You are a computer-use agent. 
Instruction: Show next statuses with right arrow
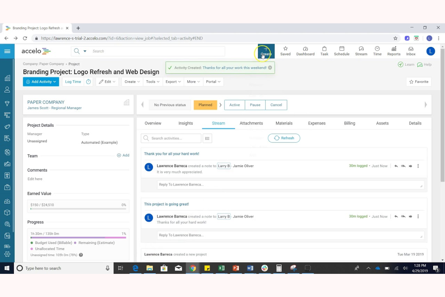425,105
